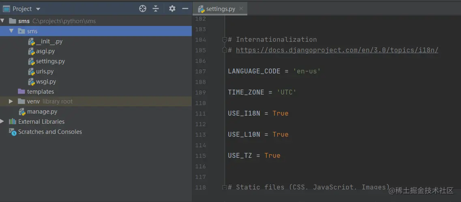Image resolution: width=461 pixels, height=202 pixels.
Task: Hide the Project panel with minus icon
Action: (185, 9)
